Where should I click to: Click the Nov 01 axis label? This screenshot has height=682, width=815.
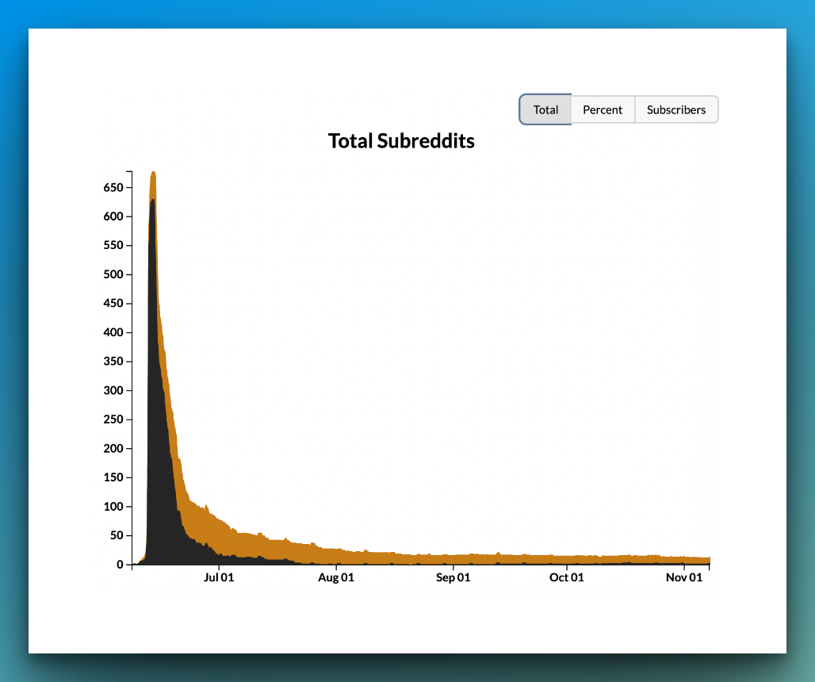684,577
